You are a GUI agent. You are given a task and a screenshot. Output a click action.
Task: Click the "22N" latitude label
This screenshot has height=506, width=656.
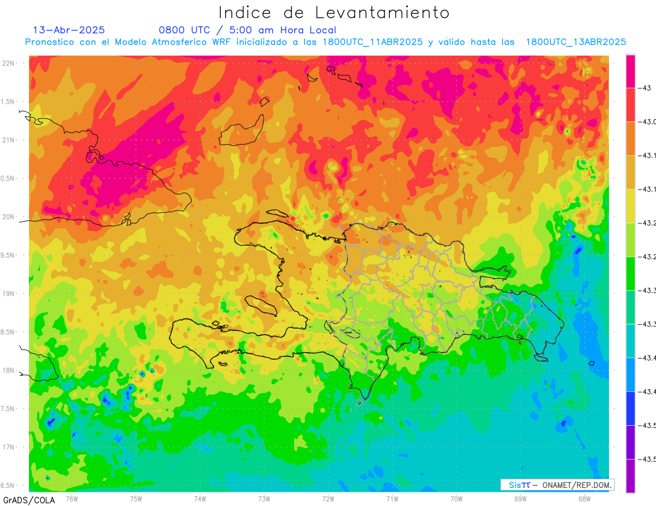(9, 63)
